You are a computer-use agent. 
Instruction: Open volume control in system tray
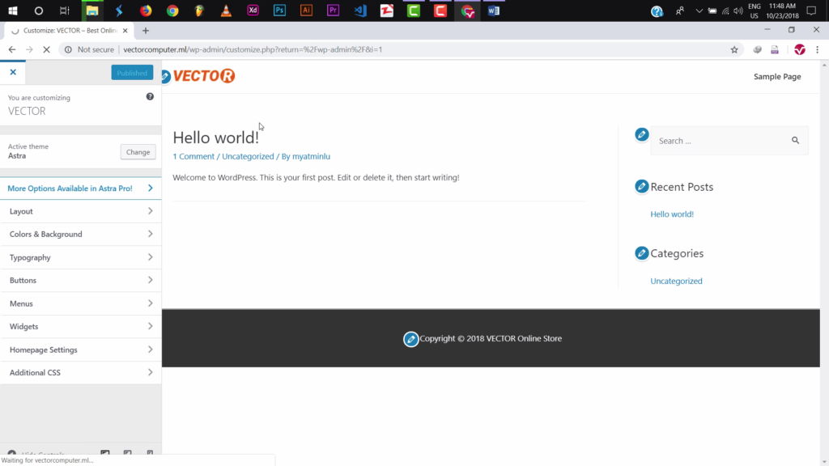pyautogui.click(x=738, y=11)
